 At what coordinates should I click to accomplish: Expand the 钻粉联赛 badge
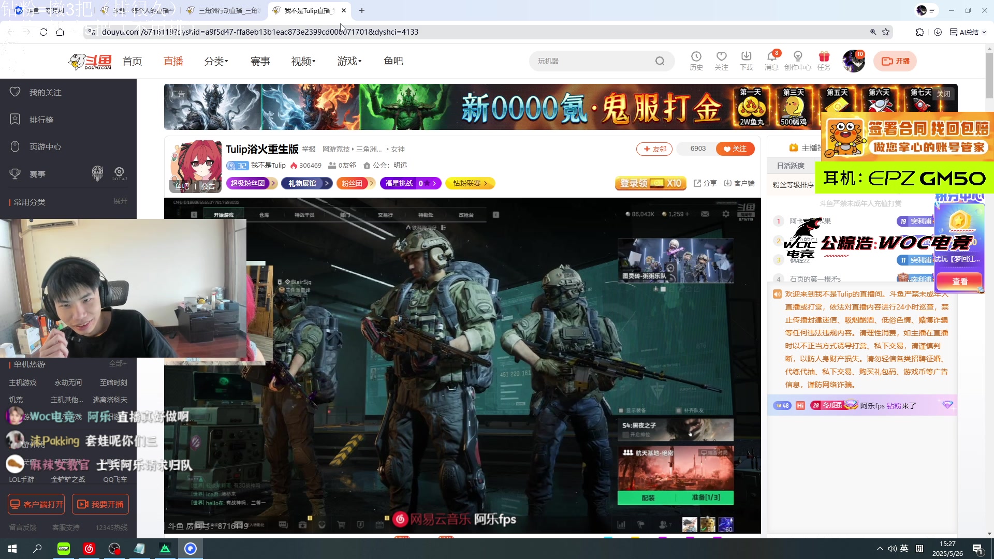tap(470, 183)
